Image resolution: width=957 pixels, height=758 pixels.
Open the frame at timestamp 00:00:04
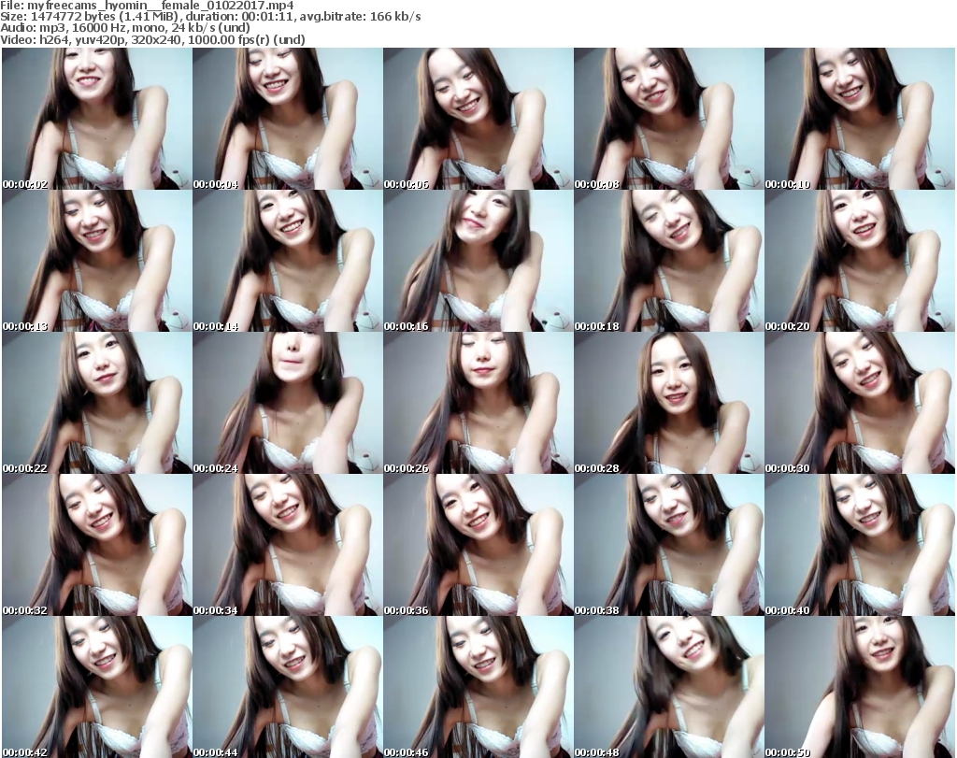click(288, 119)
